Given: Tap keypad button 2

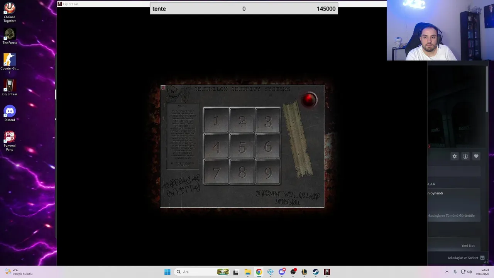Looking at the screenshot, I should [242, 120].
